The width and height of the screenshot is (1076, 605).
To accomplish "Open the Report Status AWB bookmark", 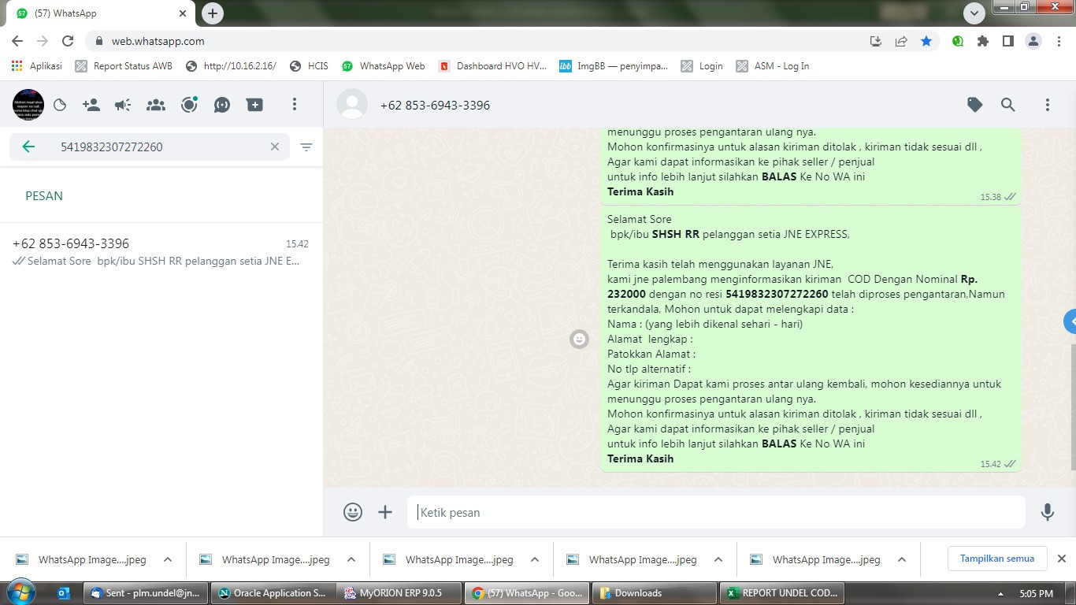I will coord(124,66).
